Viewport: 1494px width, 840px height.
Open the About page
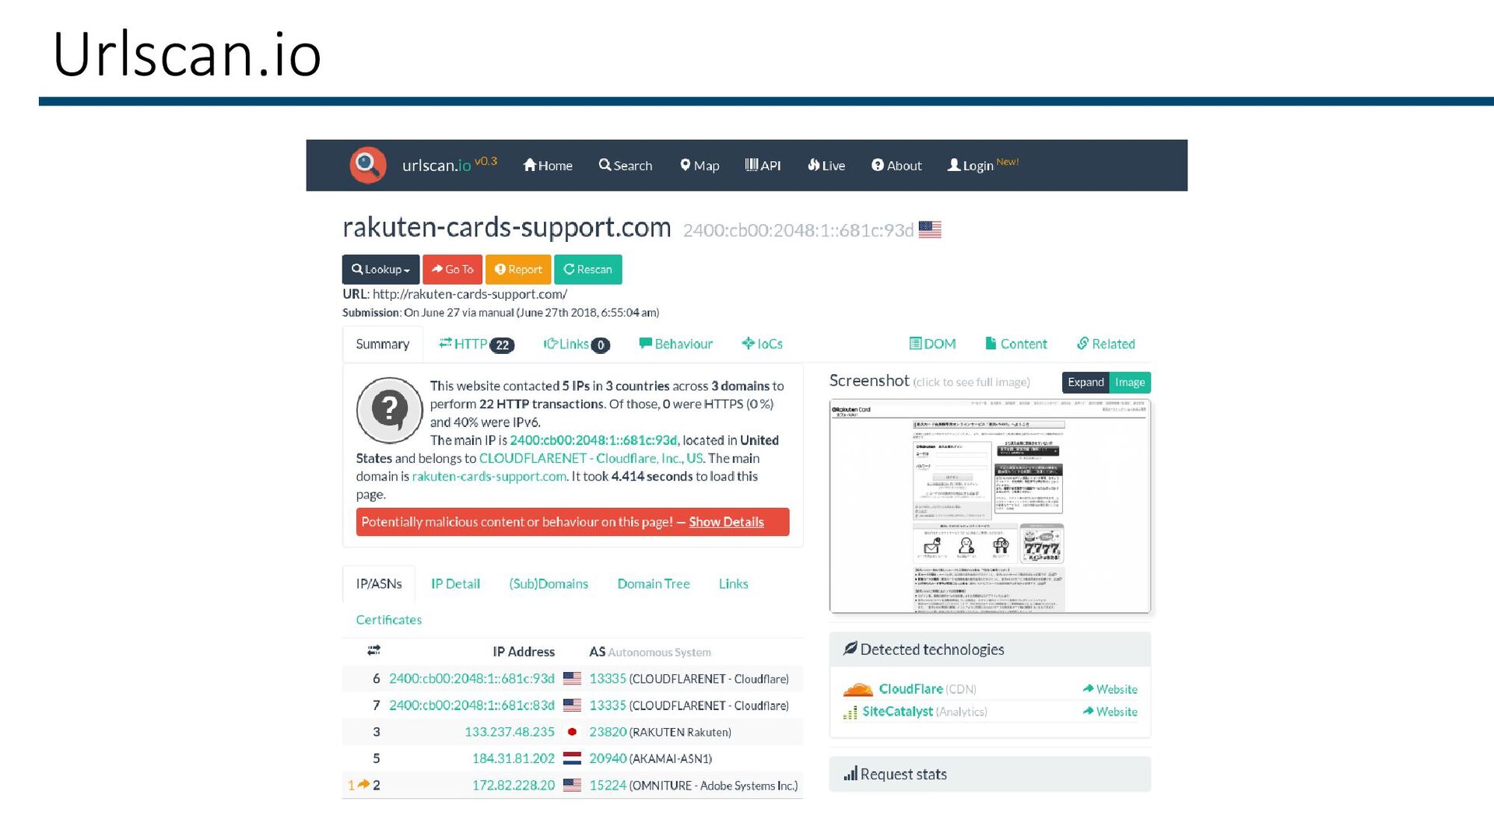click(896, 165)
